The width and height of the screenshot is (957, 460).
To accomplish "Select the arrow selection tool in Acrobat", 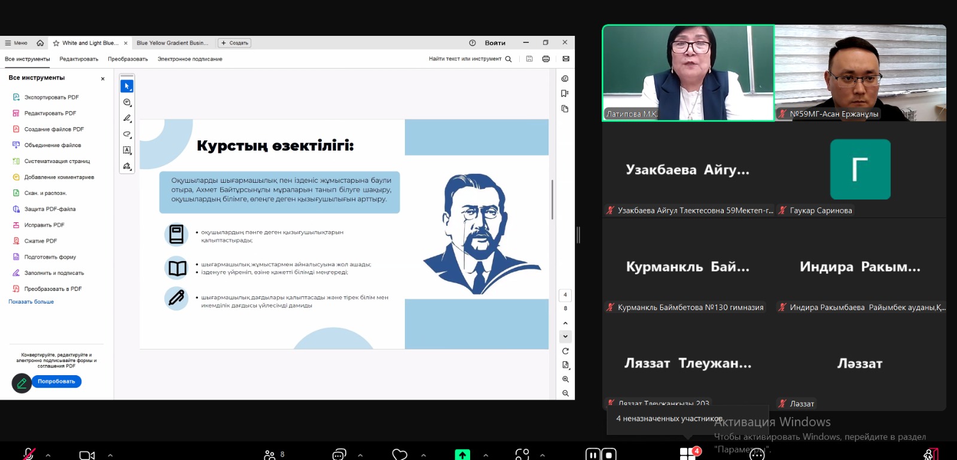I will pyautogui.click(x=127, y=86).
